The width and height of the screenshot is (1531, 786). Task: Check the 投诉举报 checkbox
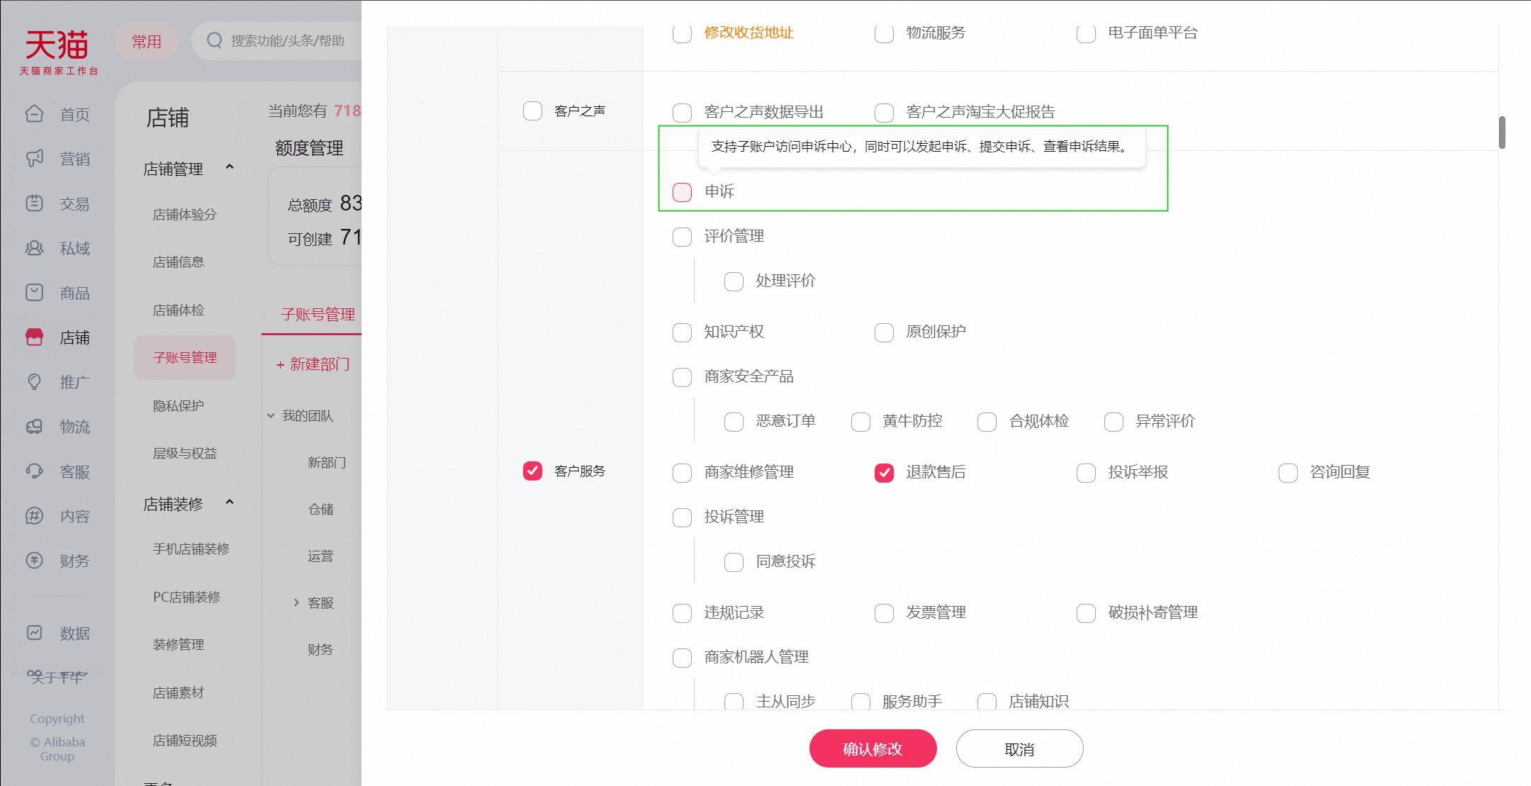[x=1086, y=473]
